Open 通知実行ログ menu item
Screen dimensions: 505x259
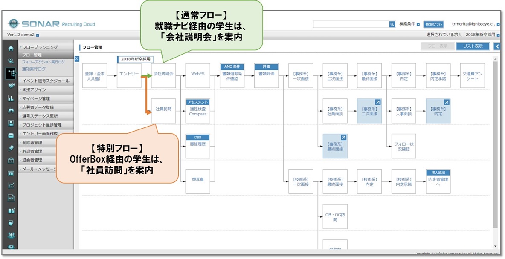coord(34,69)
